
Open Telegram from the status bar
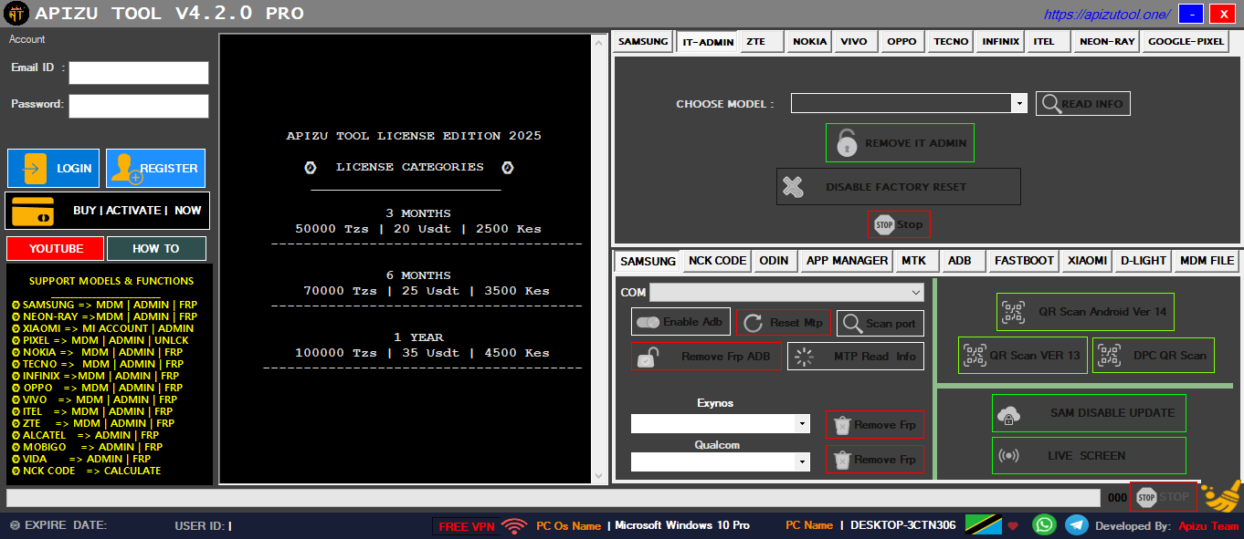(1075, 524)
